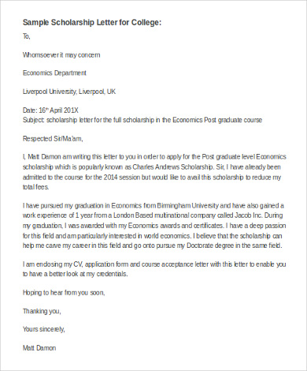Click the 'Thanking you,' line
The width and height of the screenshot is (307, 371).
click(x=42, y=311)
